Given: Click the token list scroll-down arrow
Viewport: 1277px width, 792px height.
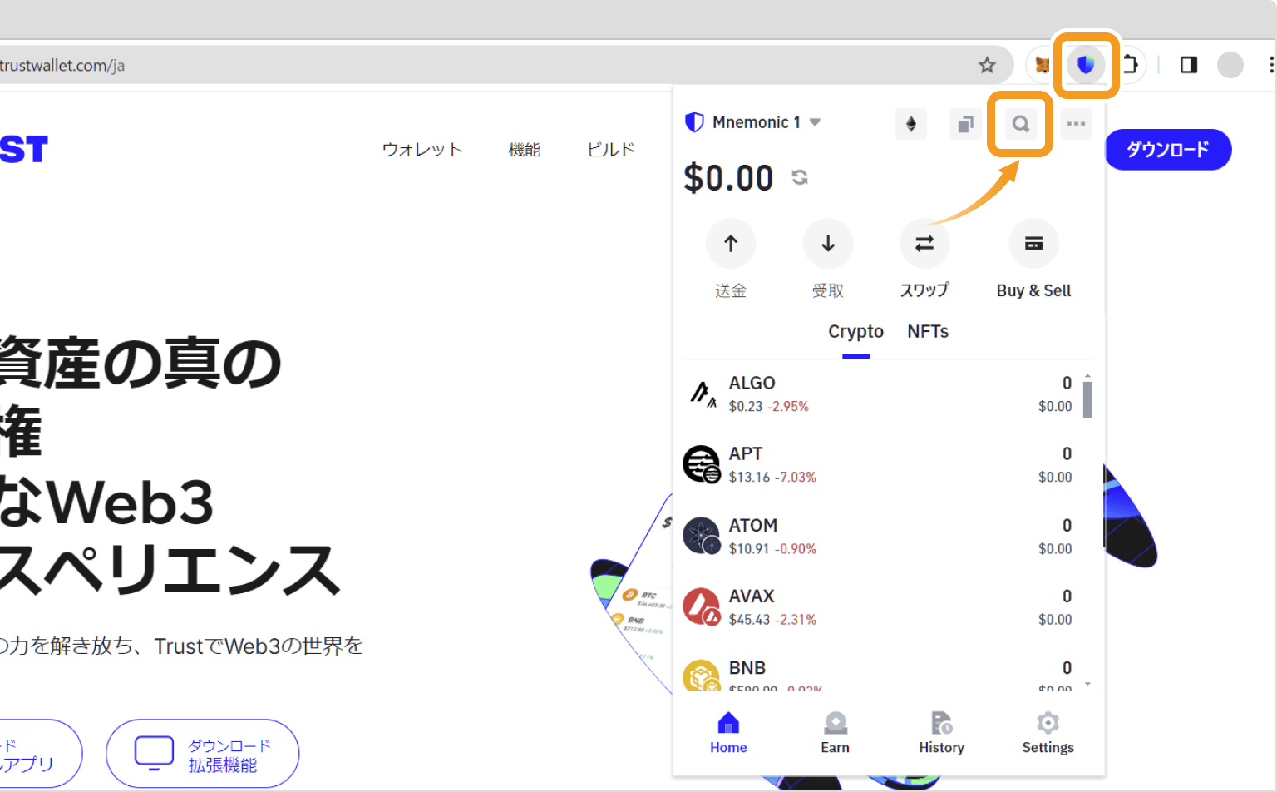Looking at the screenshot, I should point(1087,684).
